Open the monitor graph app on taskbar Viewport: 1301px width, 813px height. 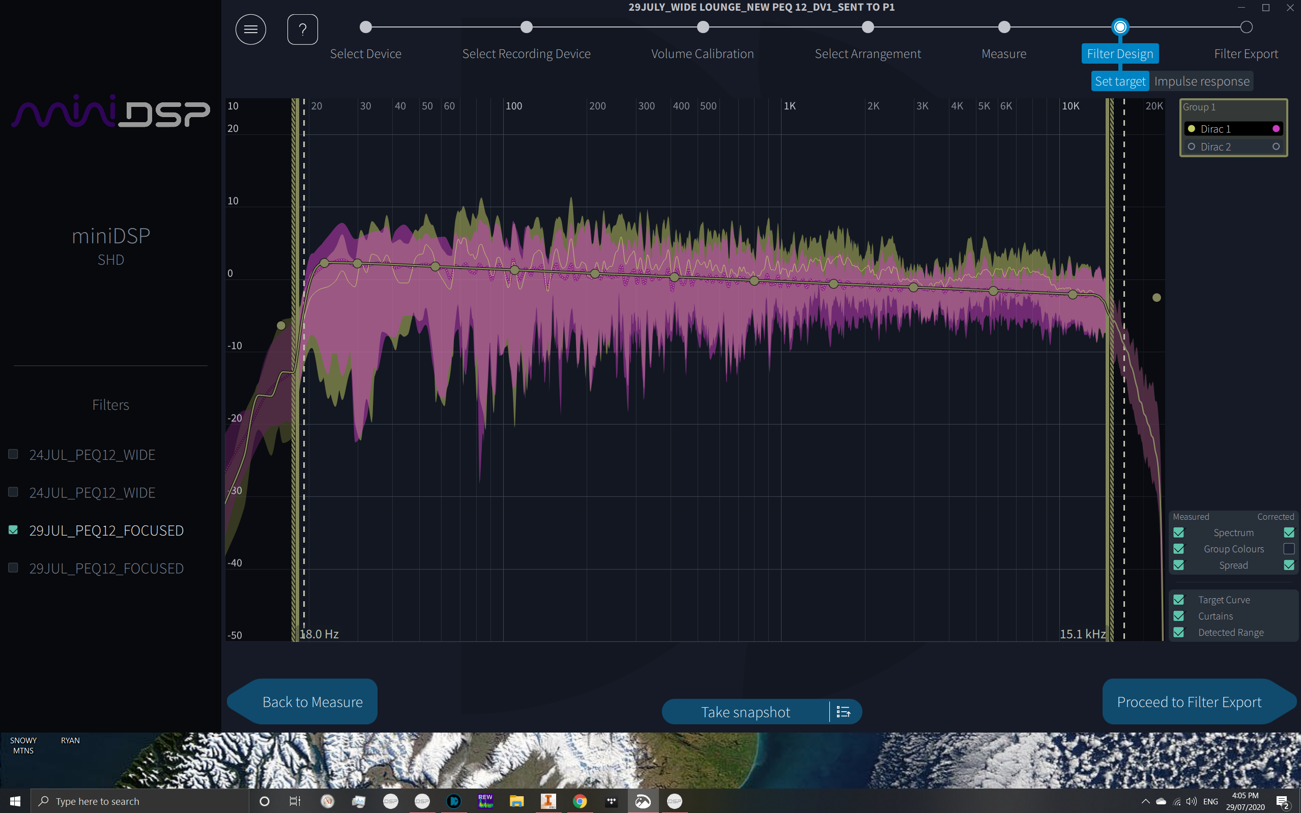tap(358, 801)
